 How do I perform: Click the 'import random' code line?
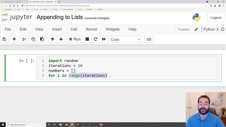63,61
